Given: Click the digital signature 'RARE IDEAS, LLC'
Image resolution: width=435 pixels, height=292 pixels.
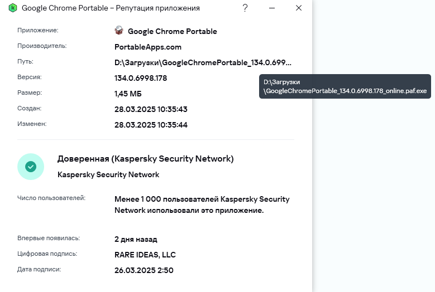Looking at the screenshot, I should pyautogui.click(x=145, y=255).
